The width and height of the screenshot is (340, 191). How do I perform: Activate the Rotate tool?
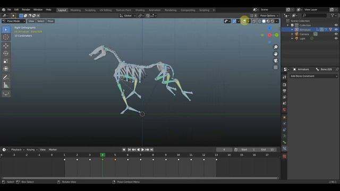pos(6,53)
